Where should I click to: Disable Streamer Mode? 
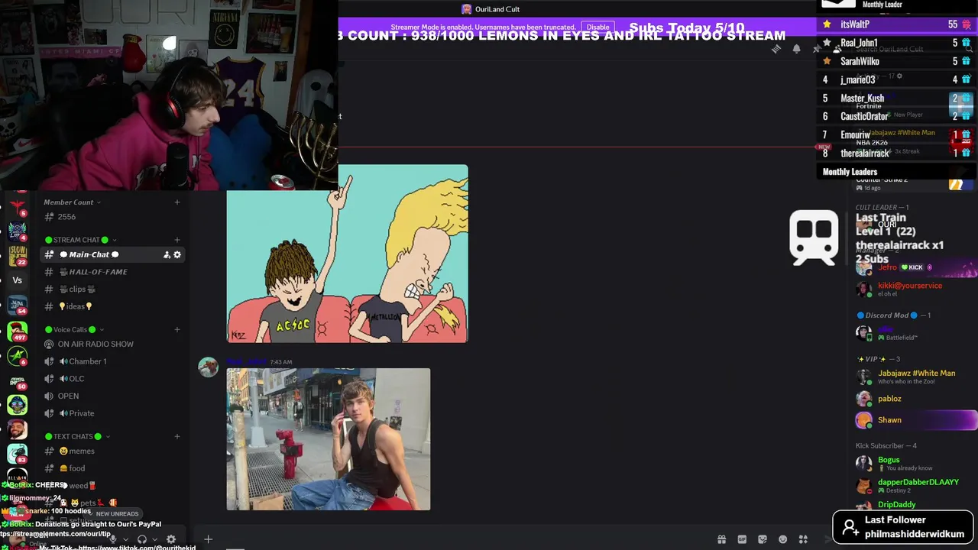[597, 27]
